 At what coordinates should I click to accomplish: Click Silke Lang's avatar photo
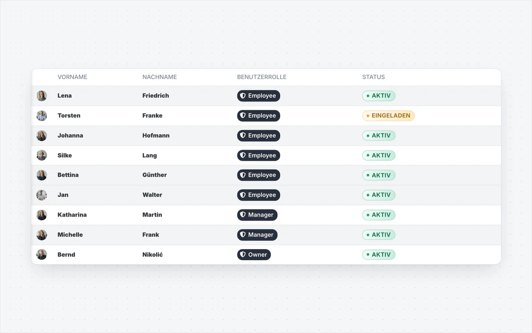(x=42, y=155)
